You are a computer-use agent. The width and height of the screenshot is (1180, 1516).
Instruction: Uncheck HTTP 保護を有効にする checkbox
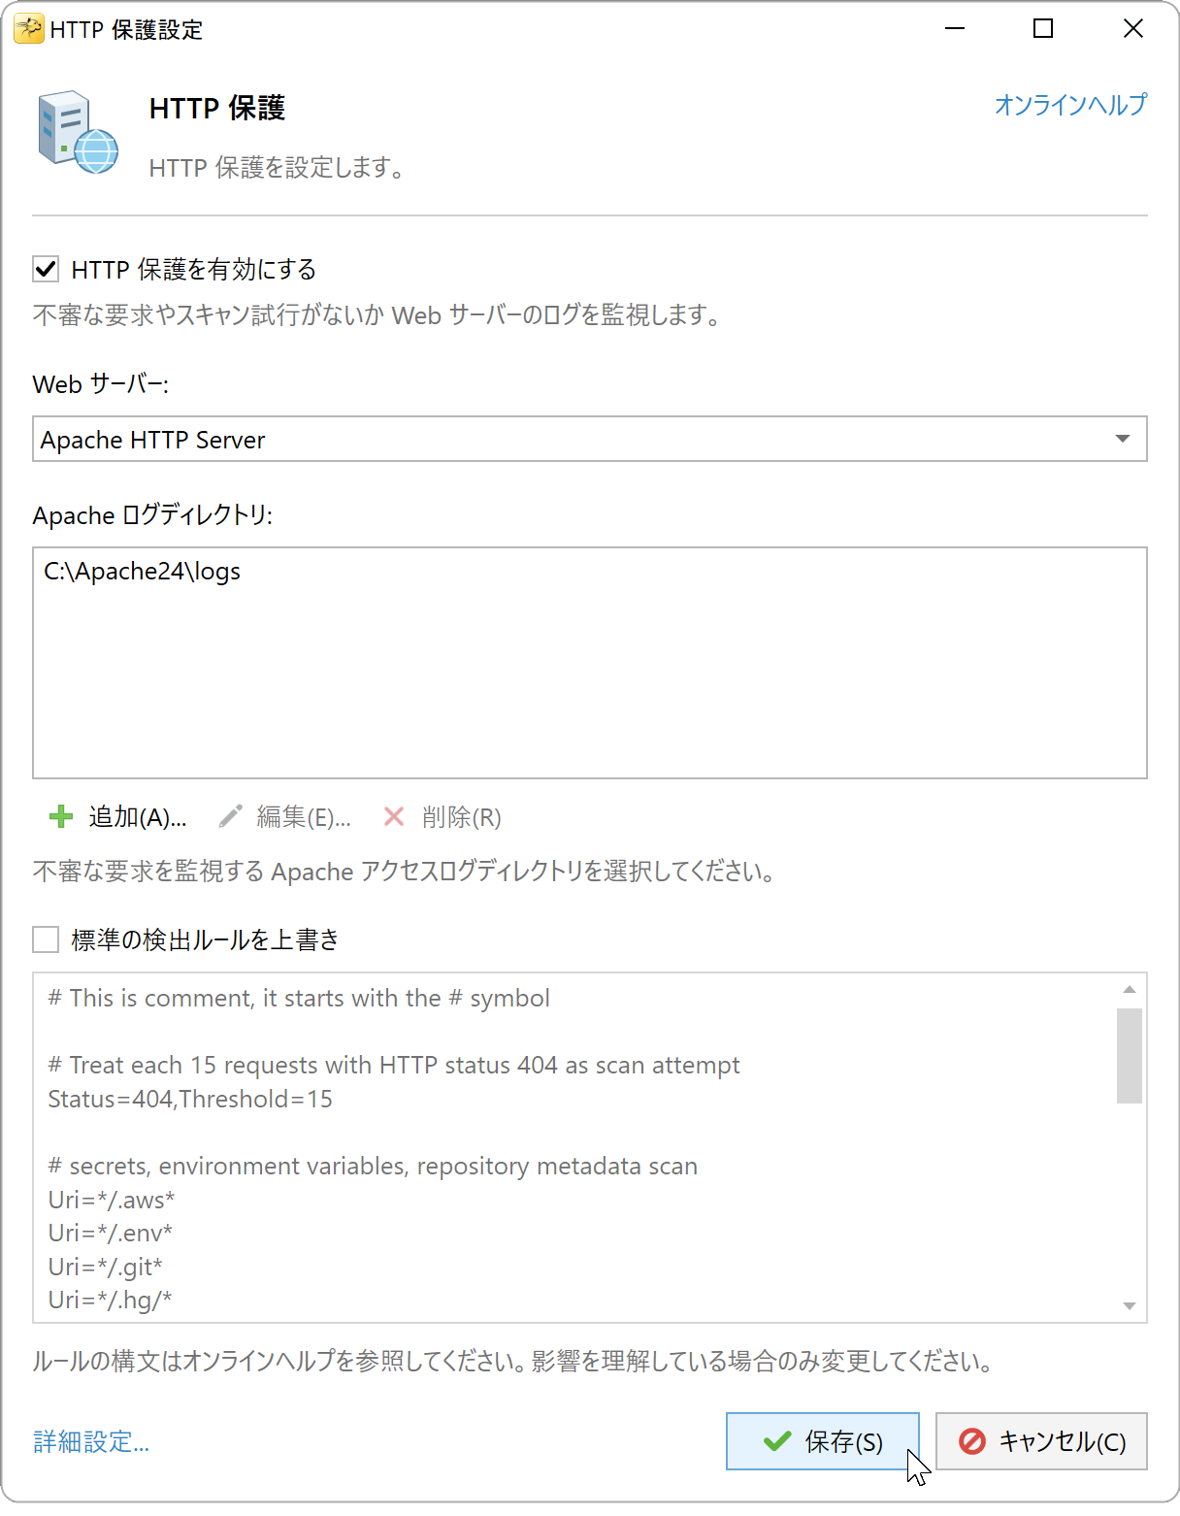point(46,269)
